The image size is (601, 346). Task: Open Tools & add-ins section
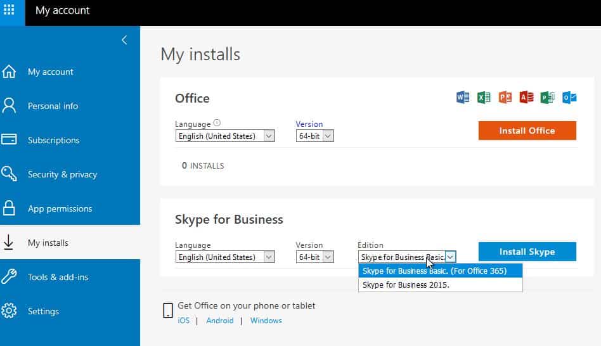pos(58,277)
